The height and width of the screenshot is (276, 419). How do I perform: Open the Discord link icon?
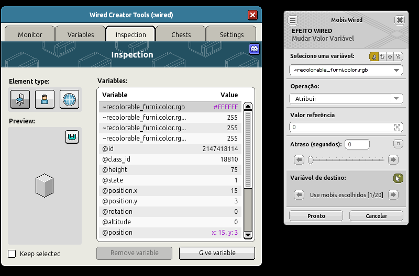254,49
